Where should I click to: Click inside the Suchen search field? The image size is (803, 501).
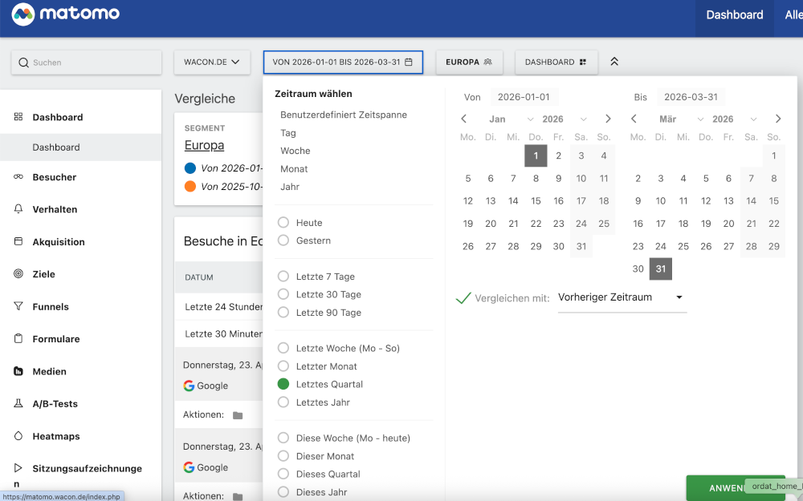pos(85,62)
